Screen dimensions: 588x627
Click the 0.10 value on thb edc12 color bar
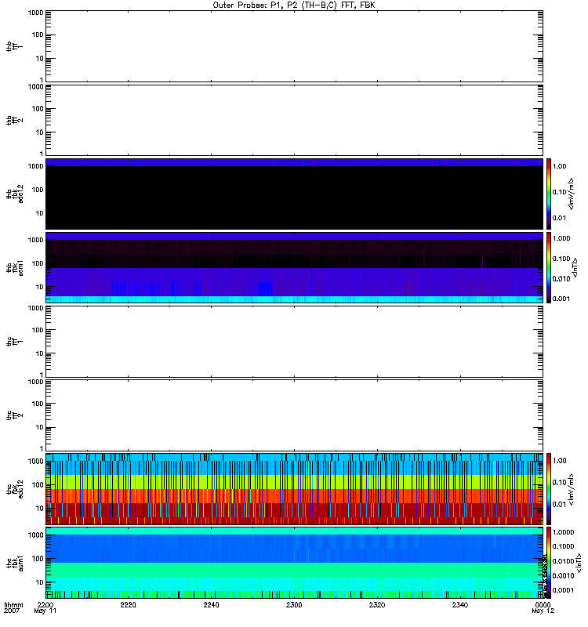[x=559, y=192]
